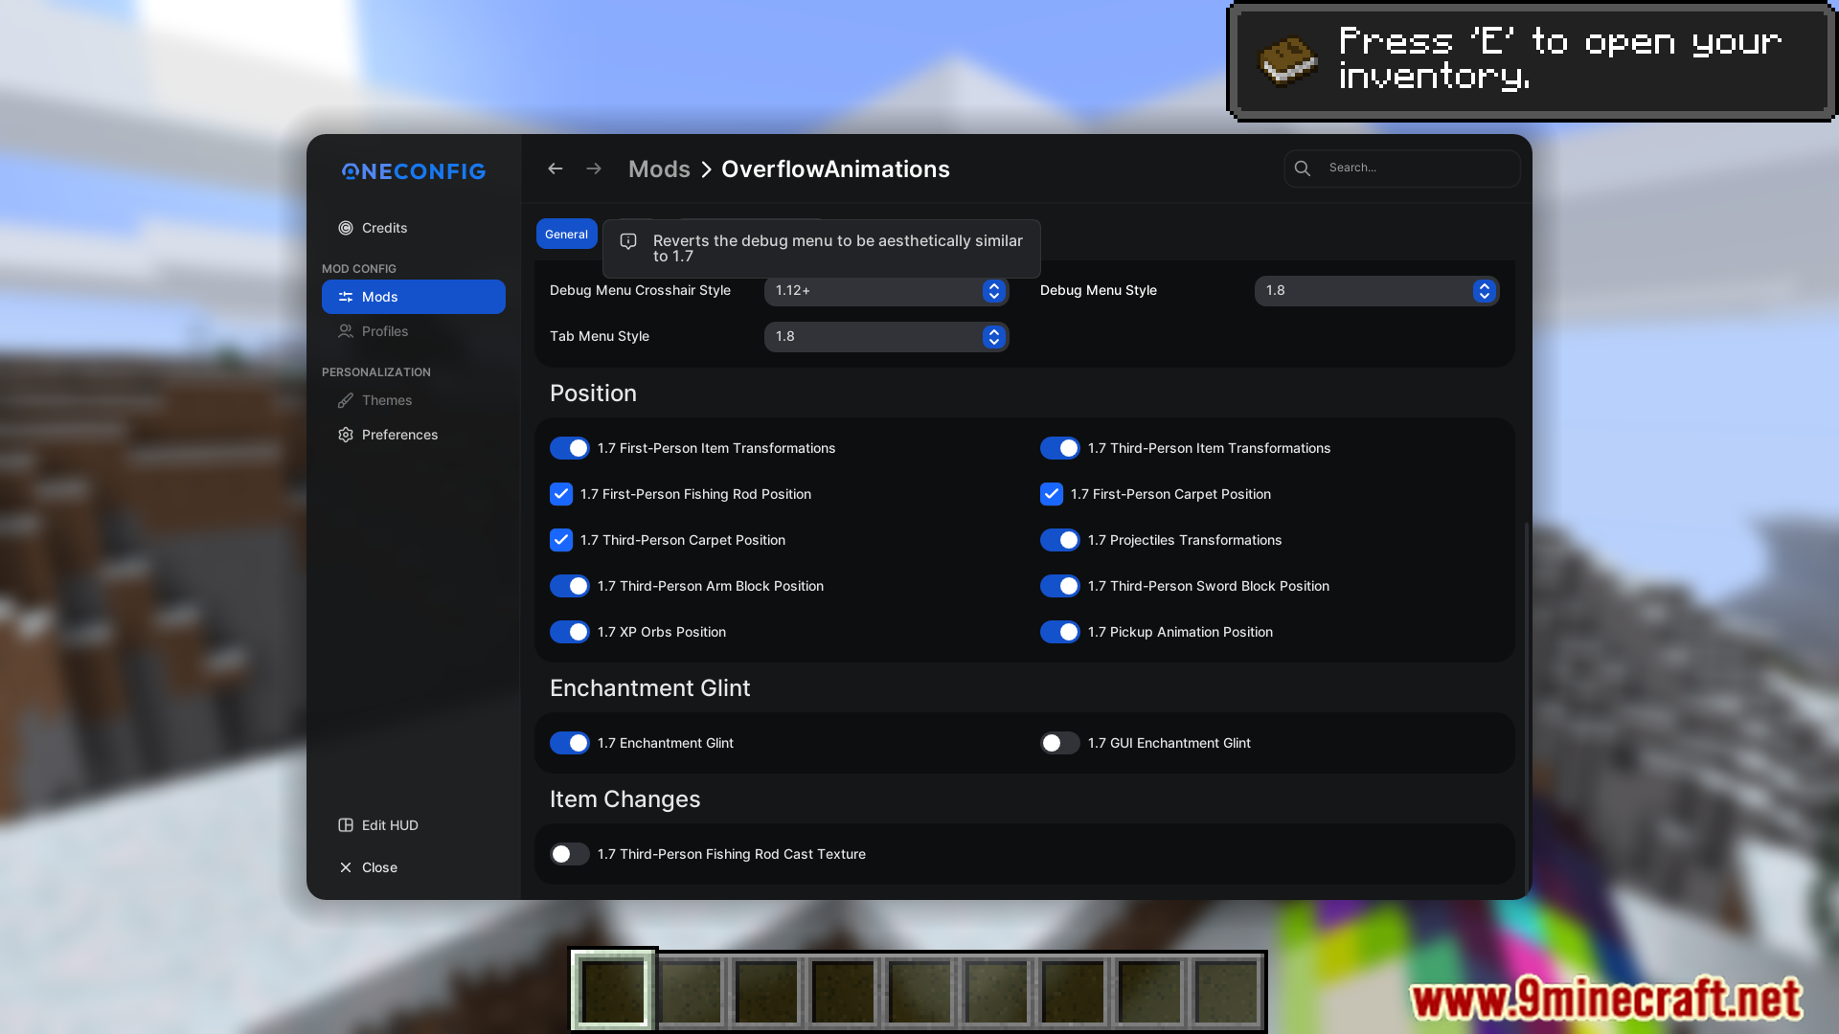This screenshot has height=1034, width=1839.
Task: Enable 1.7 GUI Enchantment Glint
Action: pos(1060,743)
